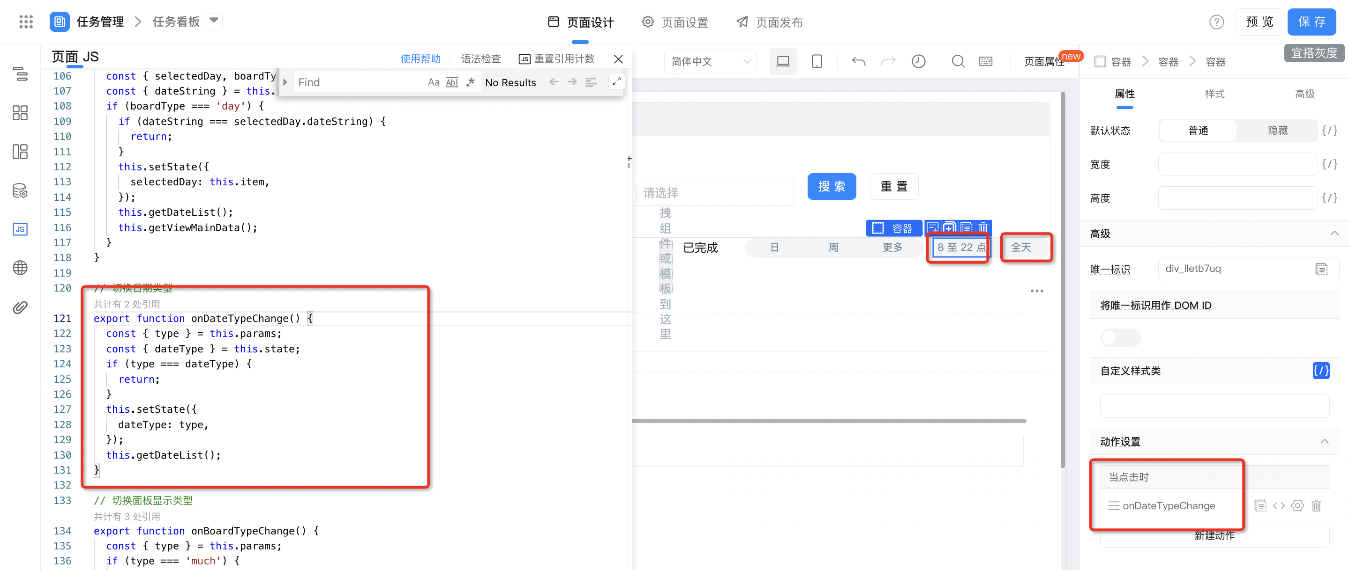The image size is (1349, 570).
Task: Select the 高级 tab in properties panel
Action: [x=1304, y=94]
